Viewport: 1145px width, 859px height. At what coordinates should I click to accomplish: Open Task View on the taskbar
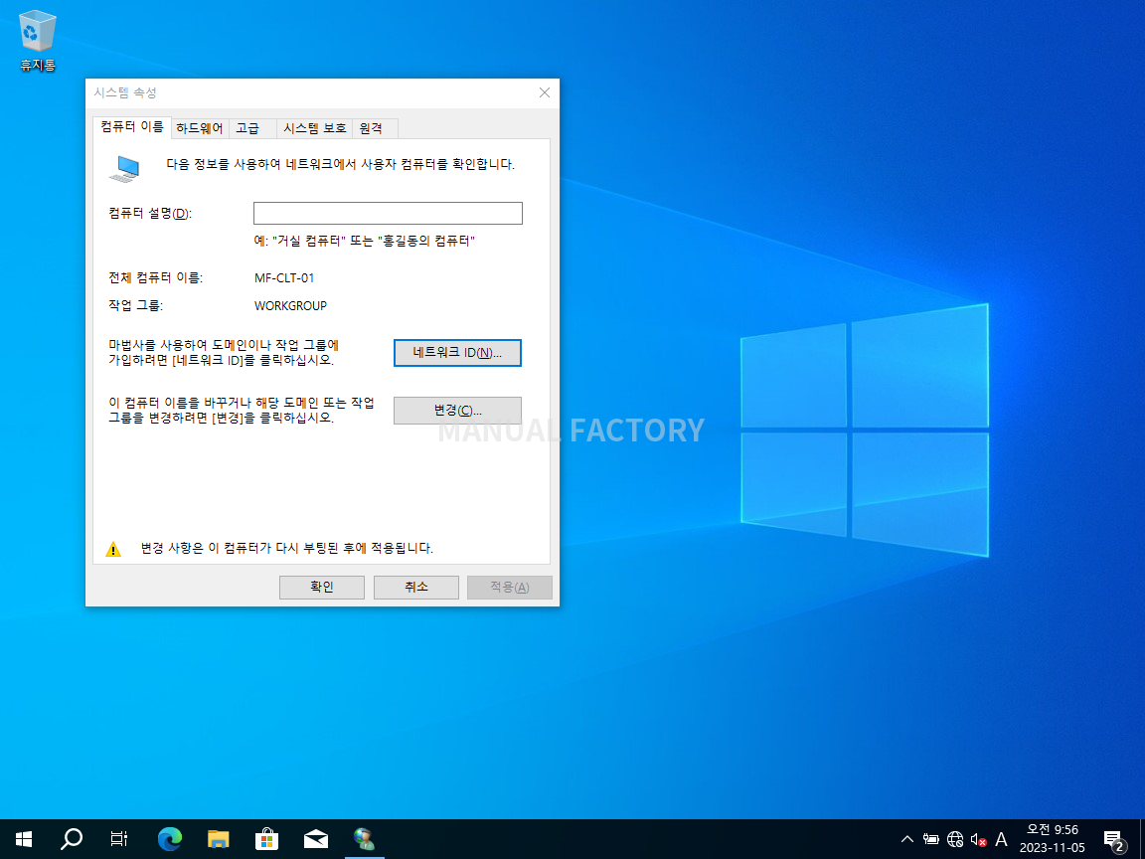119,839
